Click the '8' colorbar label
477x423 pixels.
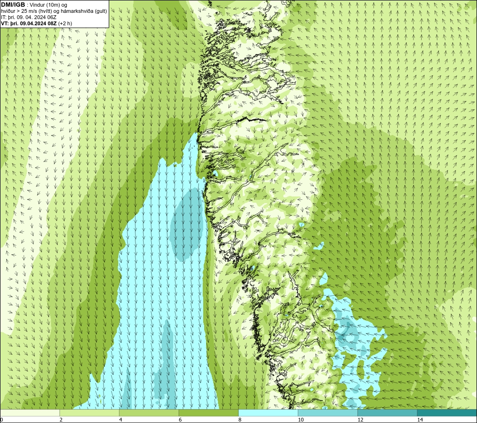tap(240, 420)
